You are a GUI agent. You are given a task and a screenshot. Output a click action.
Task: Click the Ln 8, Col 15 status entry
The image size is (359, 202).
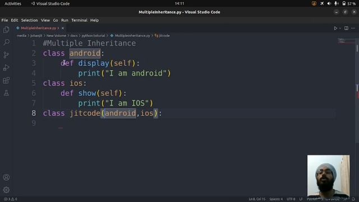click(x=257, y=199)
